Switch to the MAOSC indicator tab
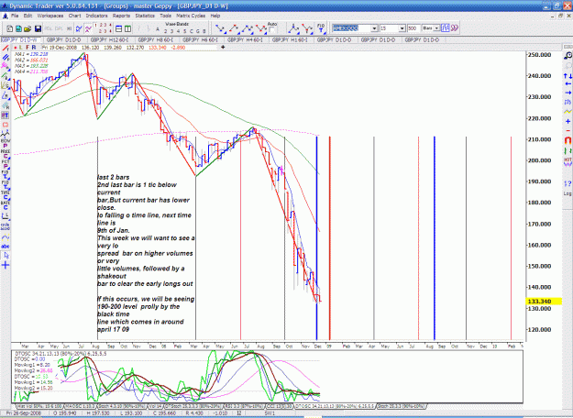This screenshot has height=418, width=573. [81, 406]
